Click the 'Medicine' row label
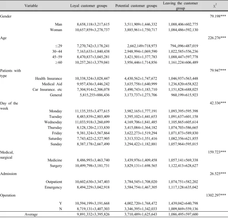This screenshot has height=218, width=228. (55, 160)
